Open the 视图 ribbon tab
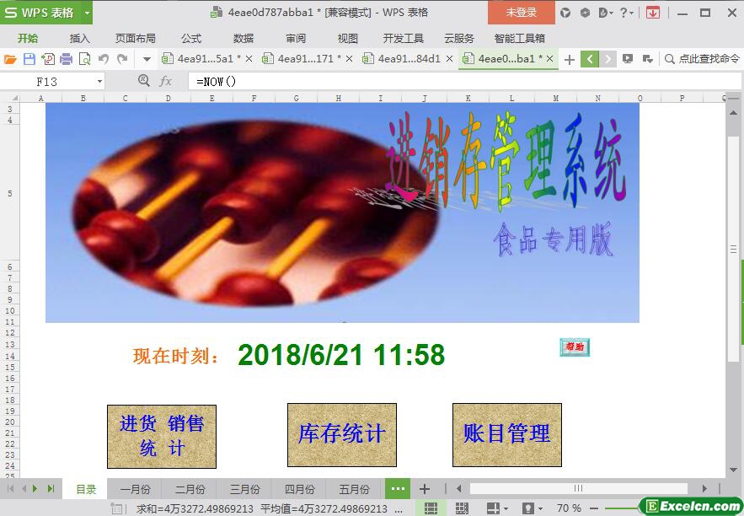The width and height of the screenshot is (744, 516). click(347, 39)
